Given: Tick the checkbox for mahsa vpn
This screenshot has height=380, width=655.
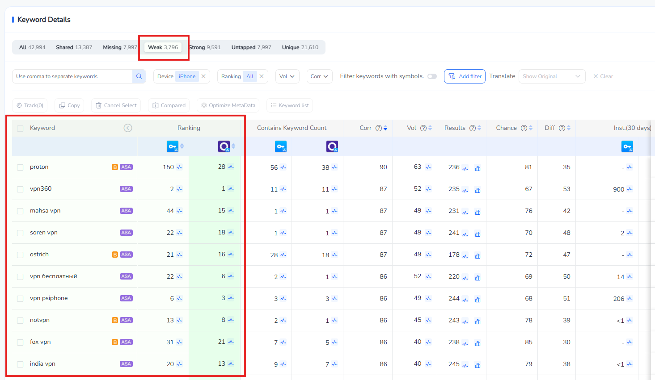Looking at the screenshot, I should click(x=20, y=211).
